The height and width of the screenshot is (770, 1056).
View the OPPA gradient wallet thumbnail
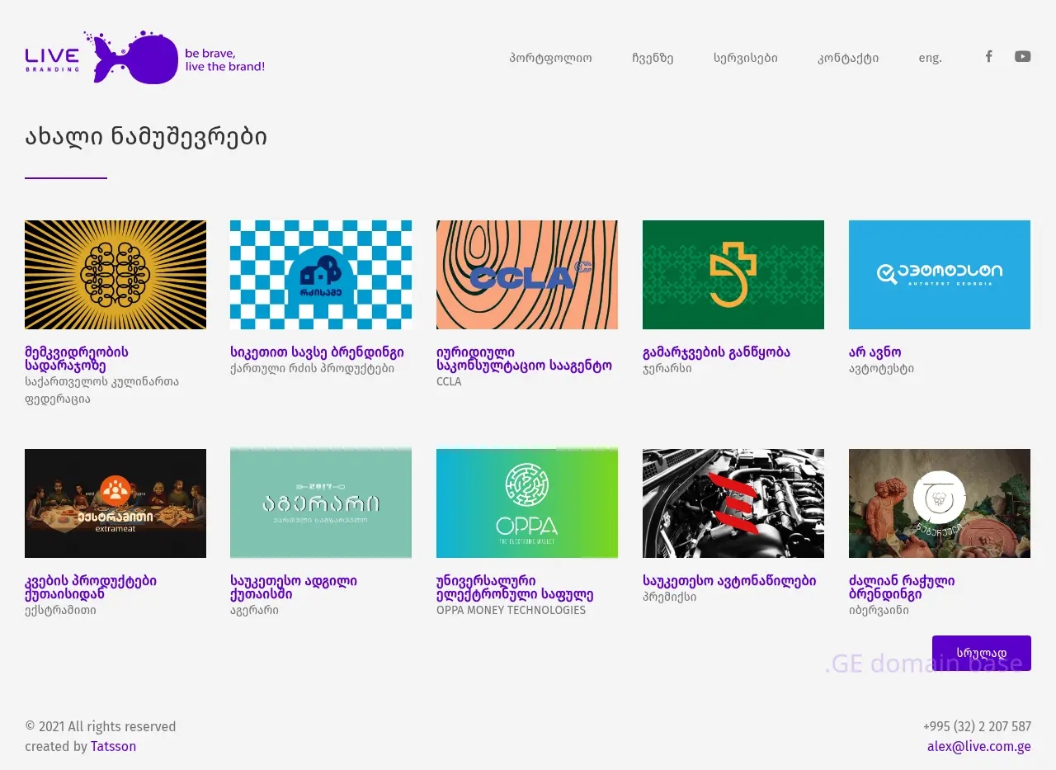point(527,503)
